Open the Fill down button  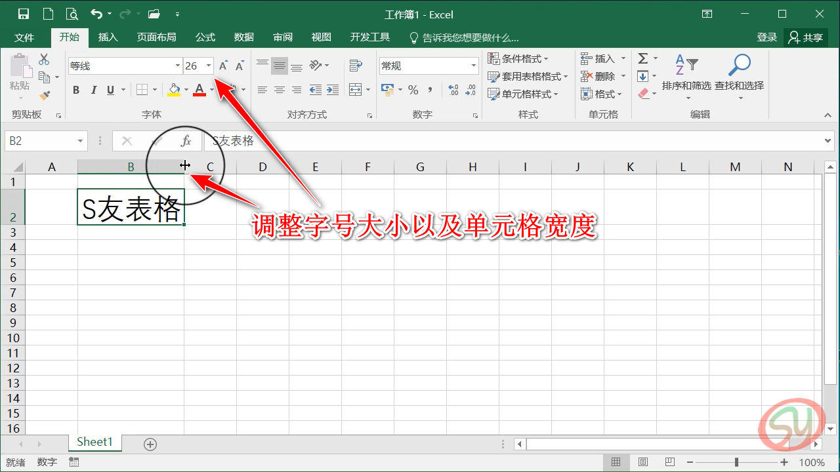coord(643,77)
